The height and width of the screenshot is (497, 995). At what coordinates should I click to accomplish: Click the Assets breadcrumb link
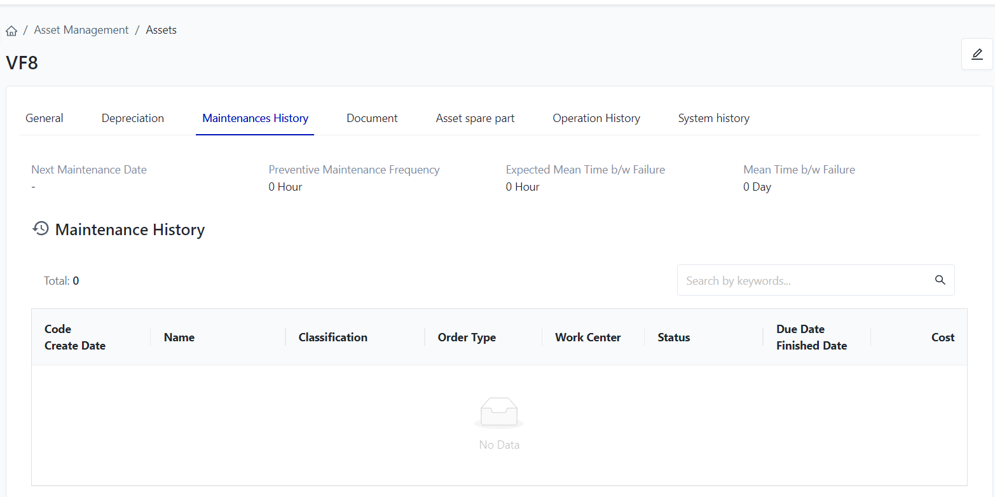(x=161, y=30)
